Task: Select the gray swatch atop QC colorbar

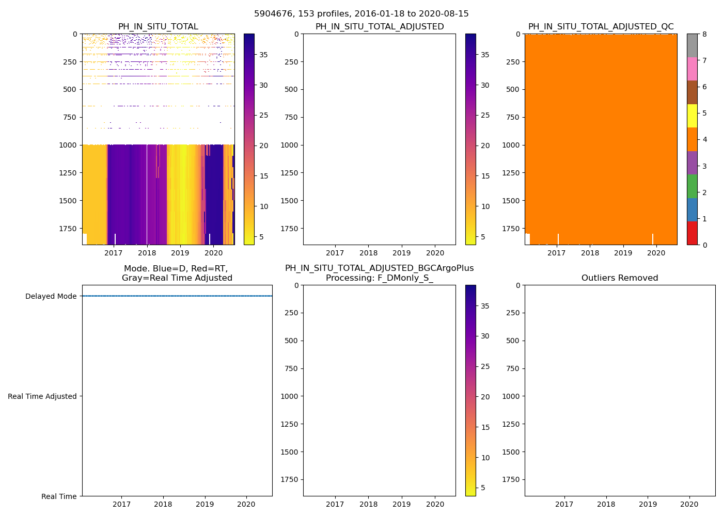Action: point(692,45)
